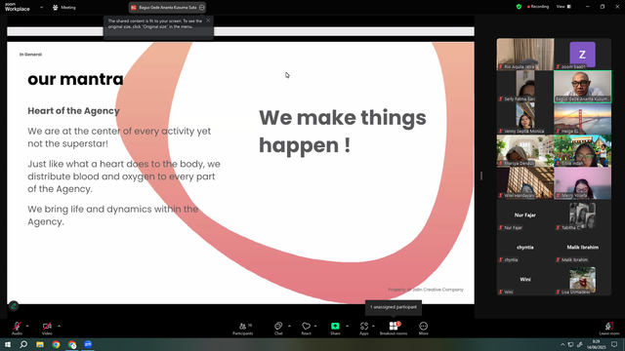Expand the Audio options arrow
The width and height of the screenshot is (625, 351).
pos(27,326)
